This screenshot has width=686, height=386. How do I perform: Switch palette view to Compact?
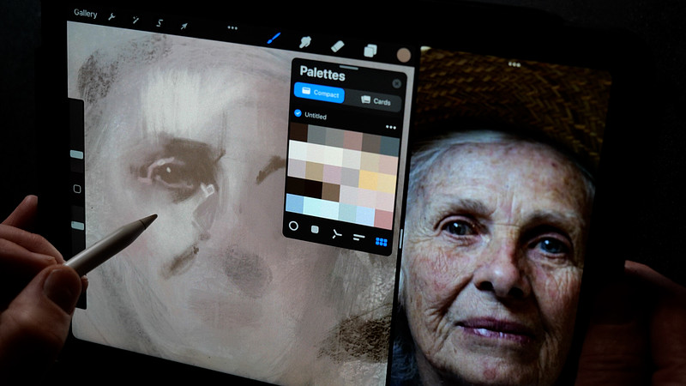coord(319,93)
